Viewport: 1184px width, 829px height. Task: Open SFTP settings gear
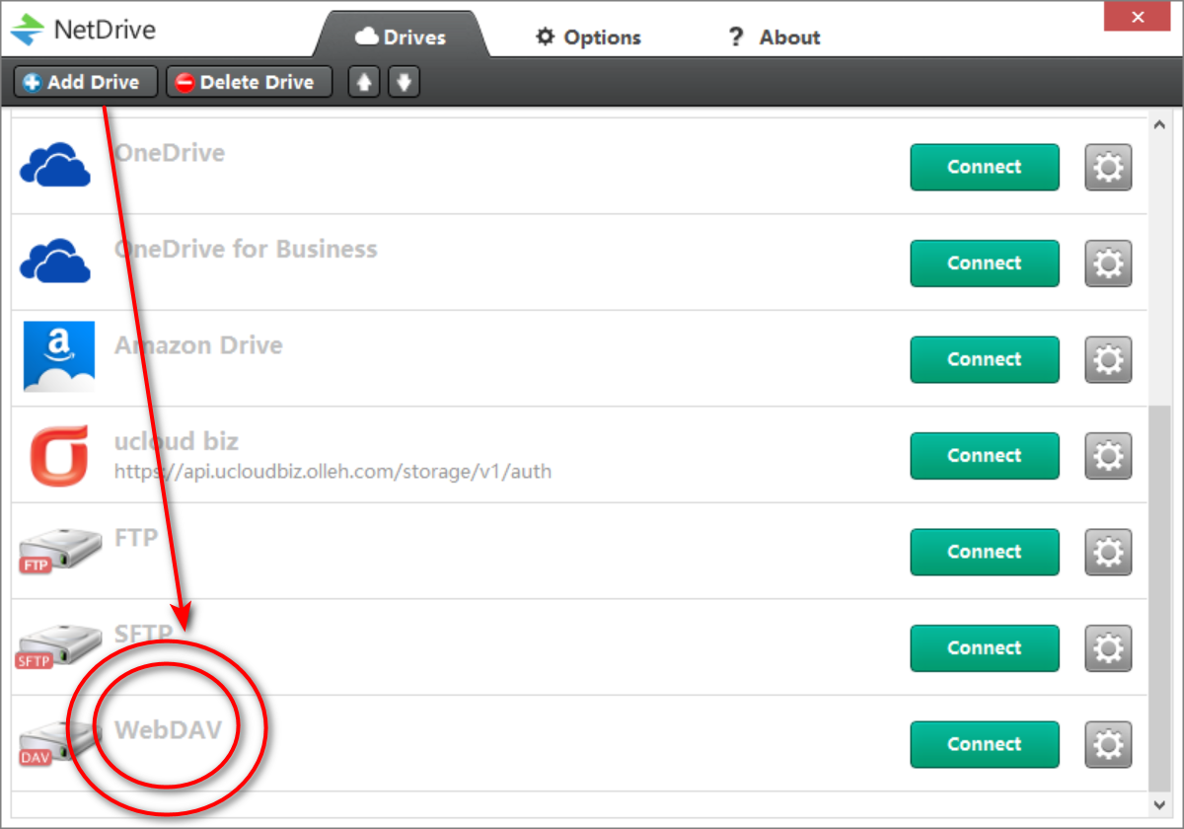coord(1109,648)
